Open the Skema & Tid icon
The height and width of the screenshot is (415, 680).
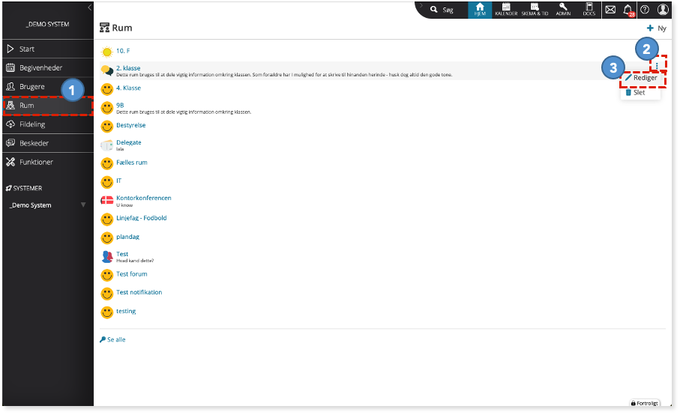click(535, 10)
